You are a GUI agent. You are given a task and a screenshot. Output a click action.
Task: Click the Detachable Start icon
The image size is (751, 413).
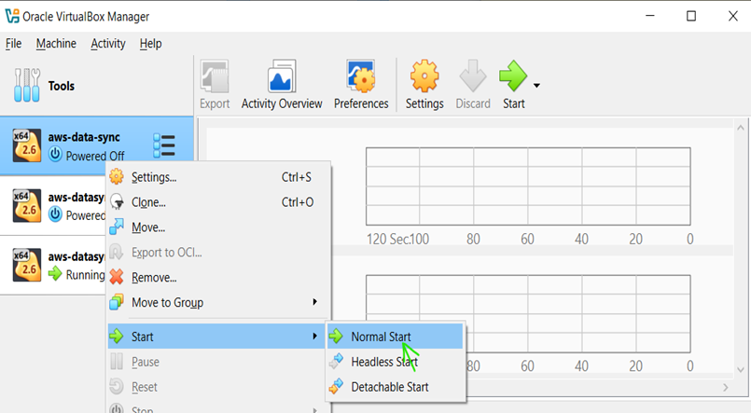coord(336,386)
